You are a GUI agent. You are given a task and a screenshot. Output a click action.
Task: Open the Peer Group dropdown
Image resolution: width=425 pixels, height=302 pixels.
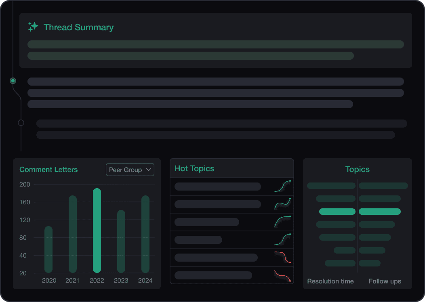pos(130,170)
